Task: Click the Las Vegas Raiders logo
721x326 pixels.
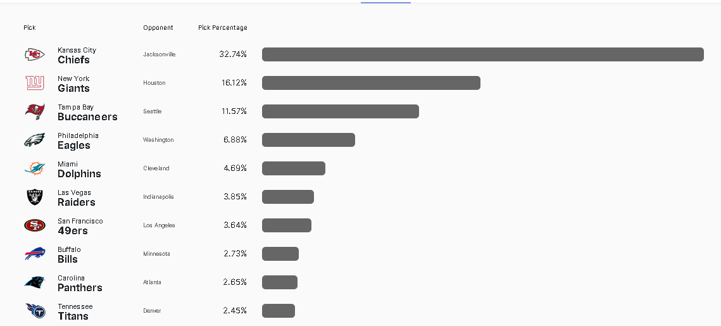Action: pos(35,197)
